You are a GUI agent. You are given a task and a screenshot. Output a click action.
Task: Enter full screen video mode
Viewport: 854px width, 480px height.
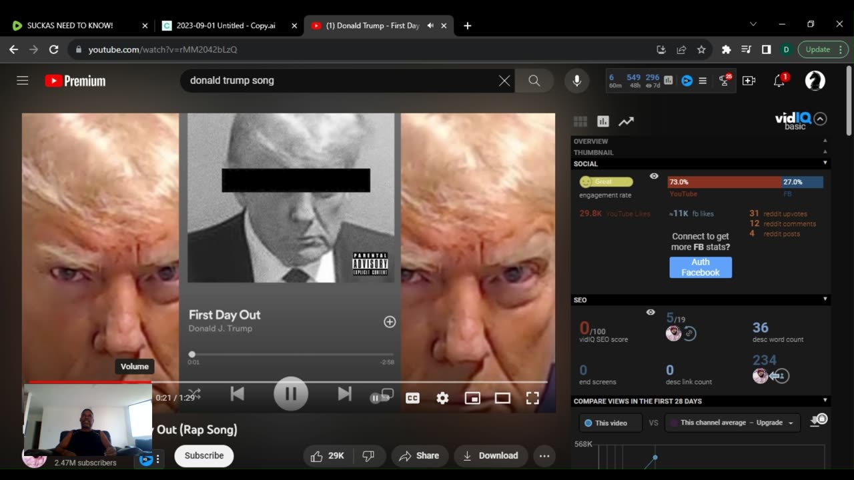532,398
